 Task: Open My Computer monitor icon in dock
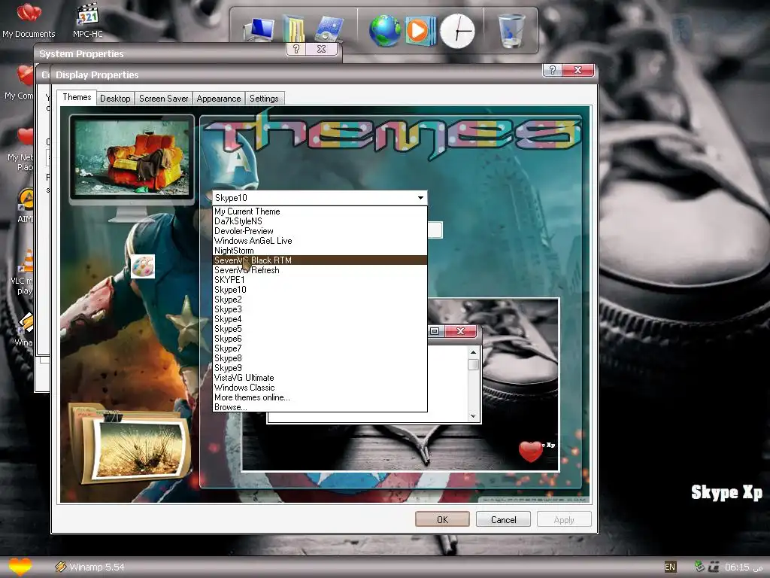click(259, 29)
